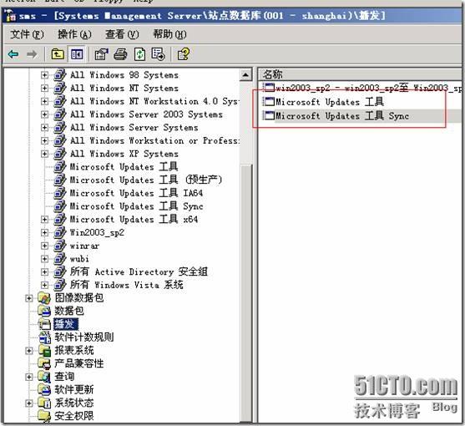Screen dimensions: 465x426
Task: Click the 软件计数规则 node icon
Action: (44, 337)
